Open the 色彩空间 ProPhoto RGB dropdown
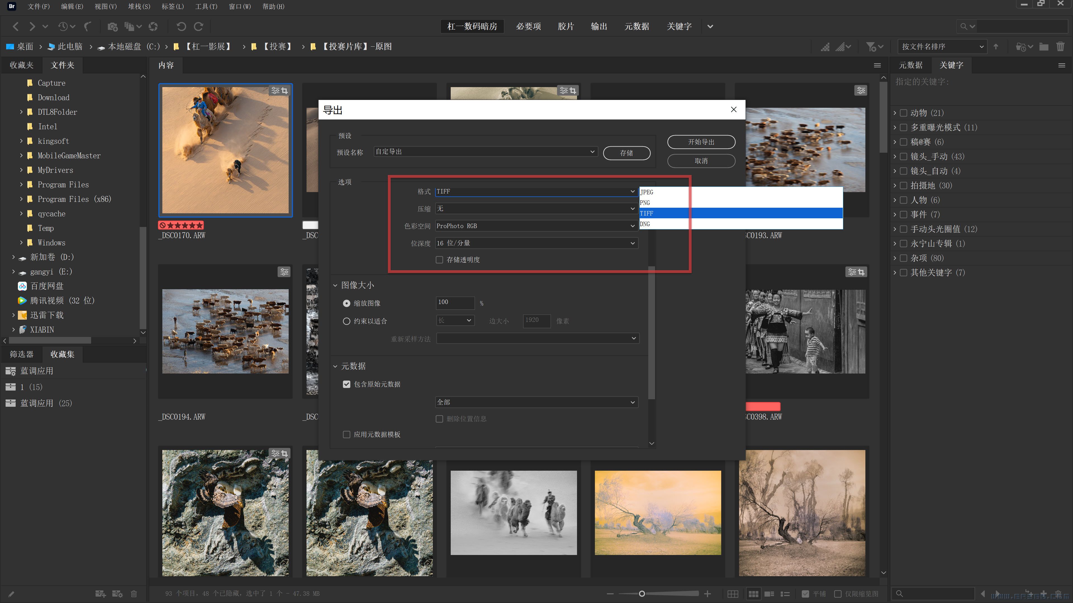 [536, 226]
